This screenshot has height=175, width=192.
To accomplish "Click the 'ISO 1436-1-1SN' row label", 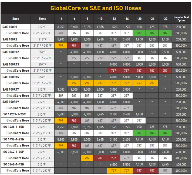I will tap(13, 127).
